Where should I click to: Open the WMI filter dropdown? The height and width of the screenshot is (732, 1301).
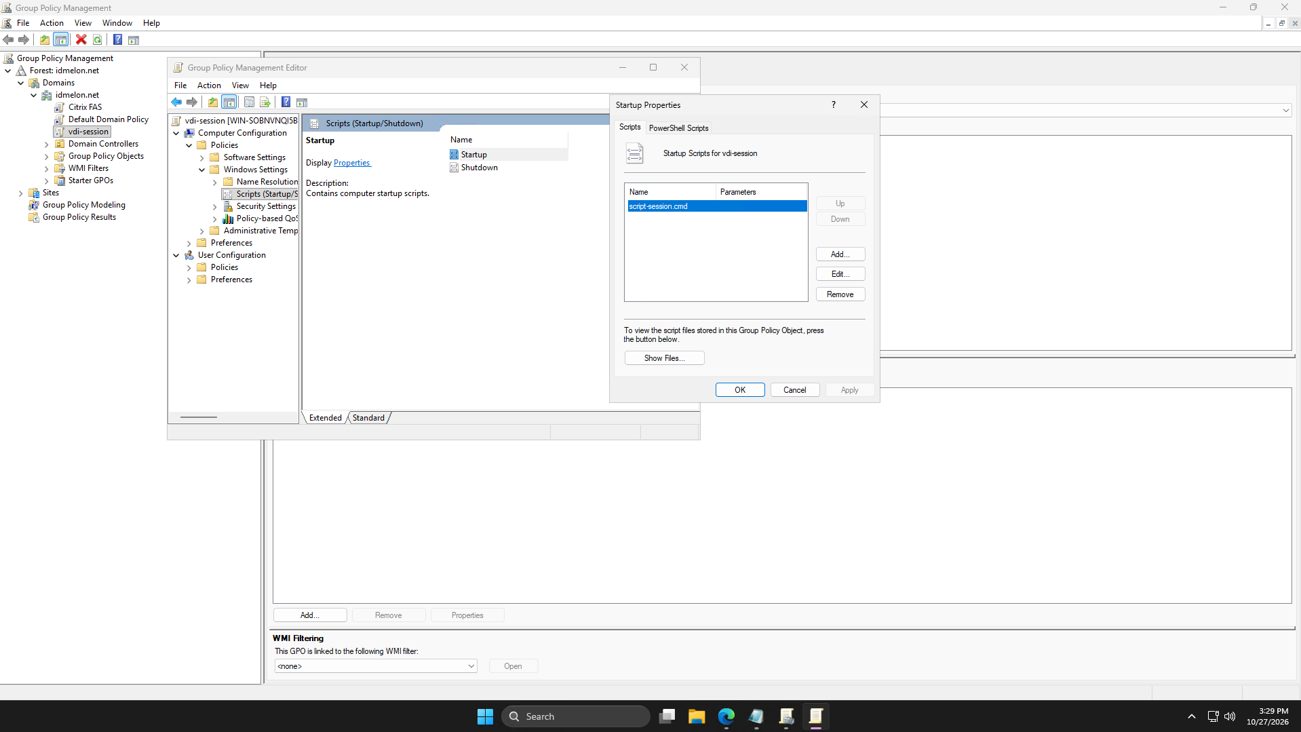(x=376, y=666)
